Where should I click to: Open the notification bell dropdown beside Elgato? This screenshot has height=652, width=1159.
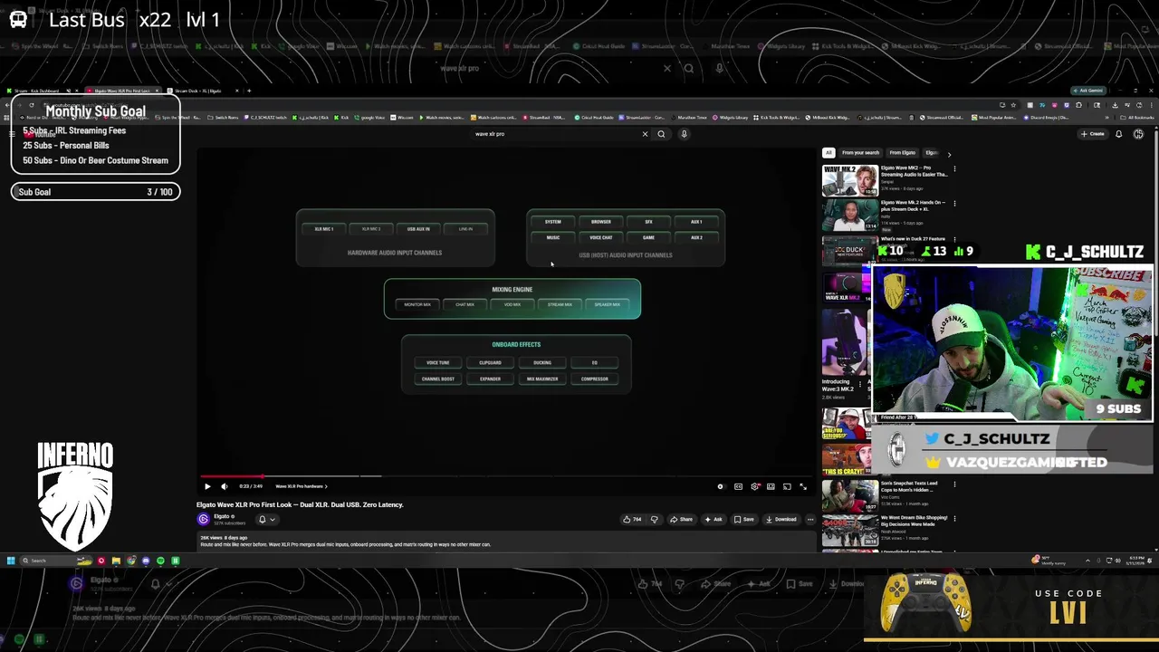tap(266, 519)
